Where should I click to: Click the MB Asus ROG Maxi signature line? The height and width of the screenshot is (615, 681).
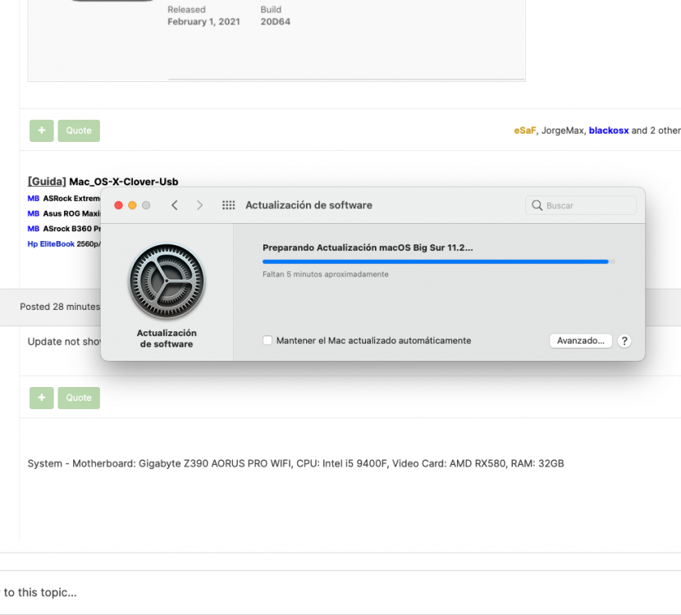coord(64,213)
